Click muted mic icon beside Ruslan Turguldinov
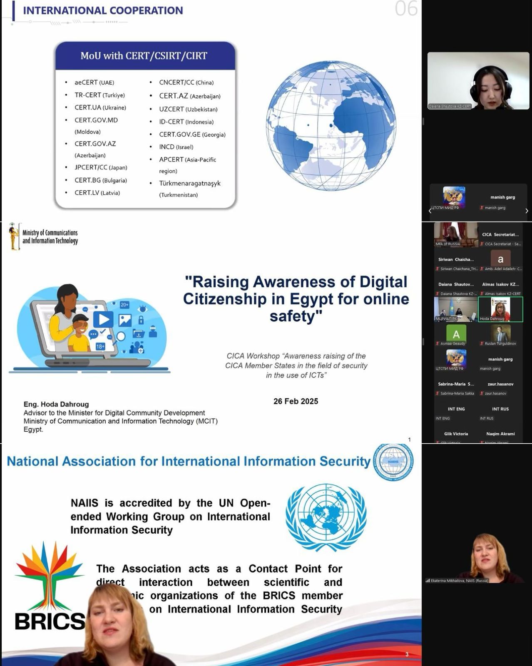 pos(482,343)
